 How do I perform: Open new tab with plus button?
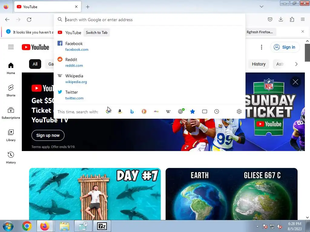click(x=87, y=7)
